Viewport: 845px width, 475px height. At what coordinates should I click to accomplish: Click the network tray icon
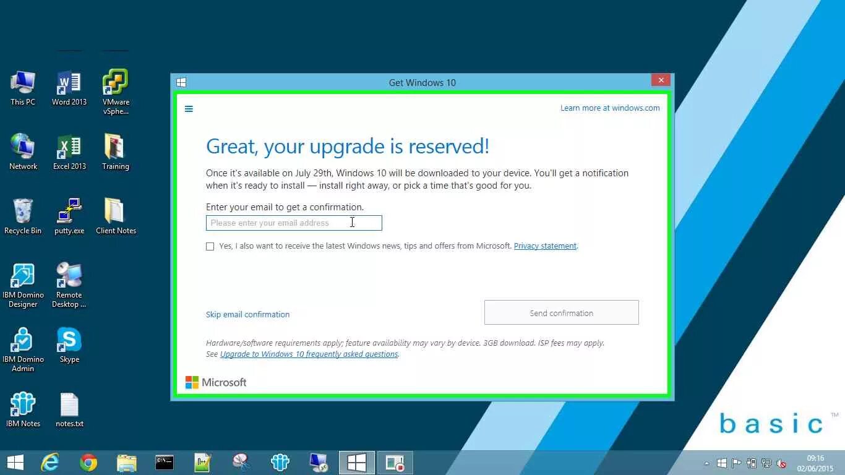766,463
